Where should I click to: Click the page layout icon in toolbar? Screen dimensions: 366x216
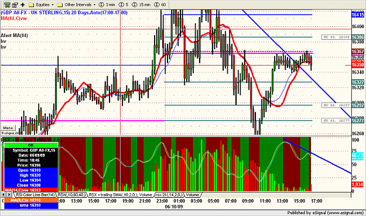click(x=15, y=5)
